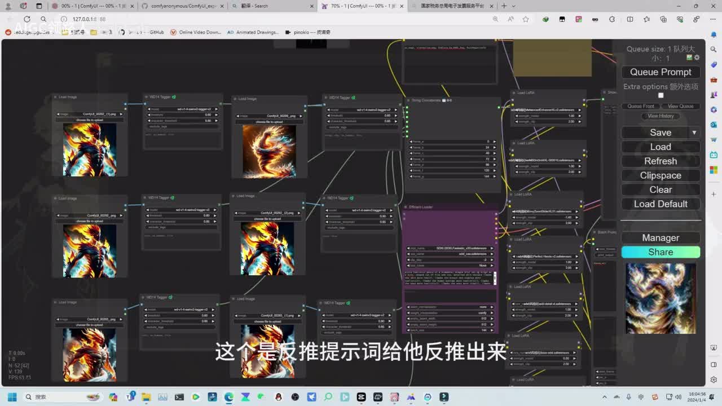Collapse the Efficient Loader node
Image resolution: width=722 pixels, height=406 pixels.
click(406, 207)
